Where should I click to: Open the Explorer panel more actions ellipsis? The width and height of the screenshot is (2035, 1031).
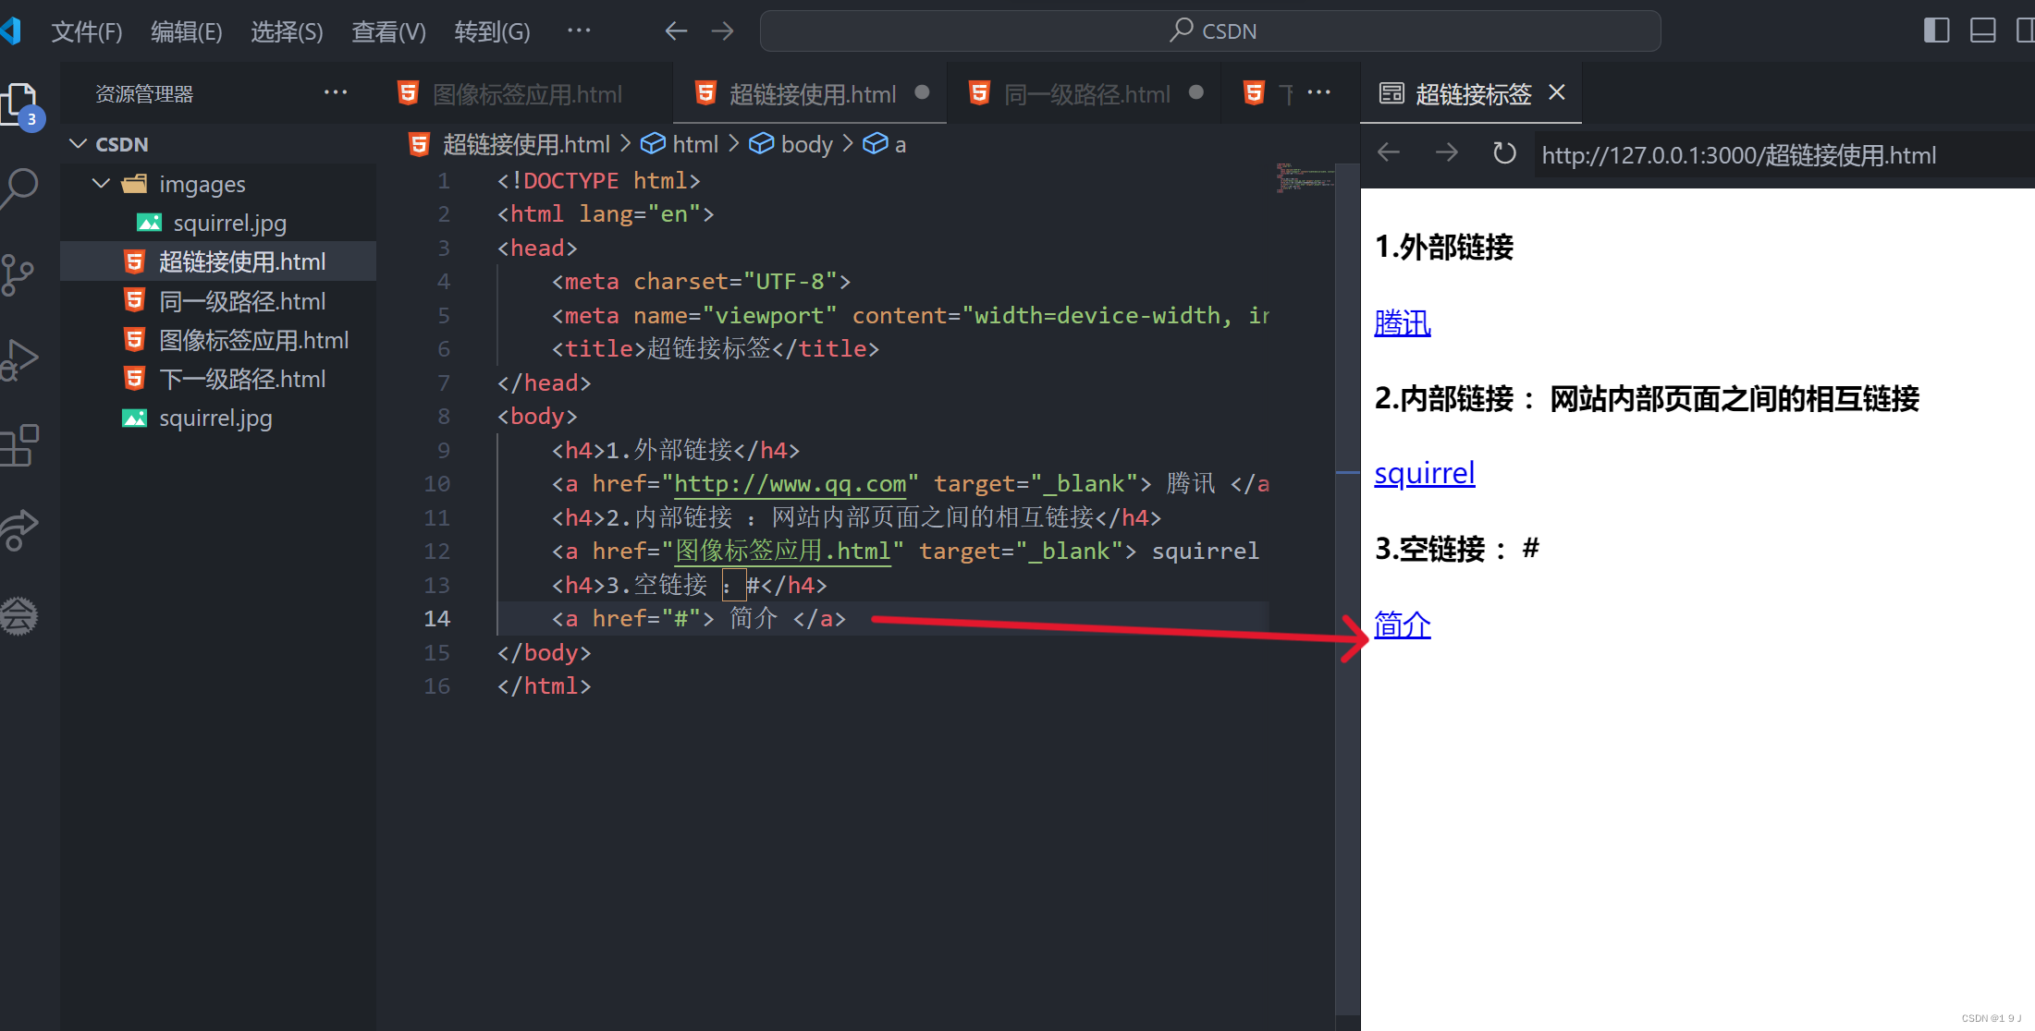335,93
